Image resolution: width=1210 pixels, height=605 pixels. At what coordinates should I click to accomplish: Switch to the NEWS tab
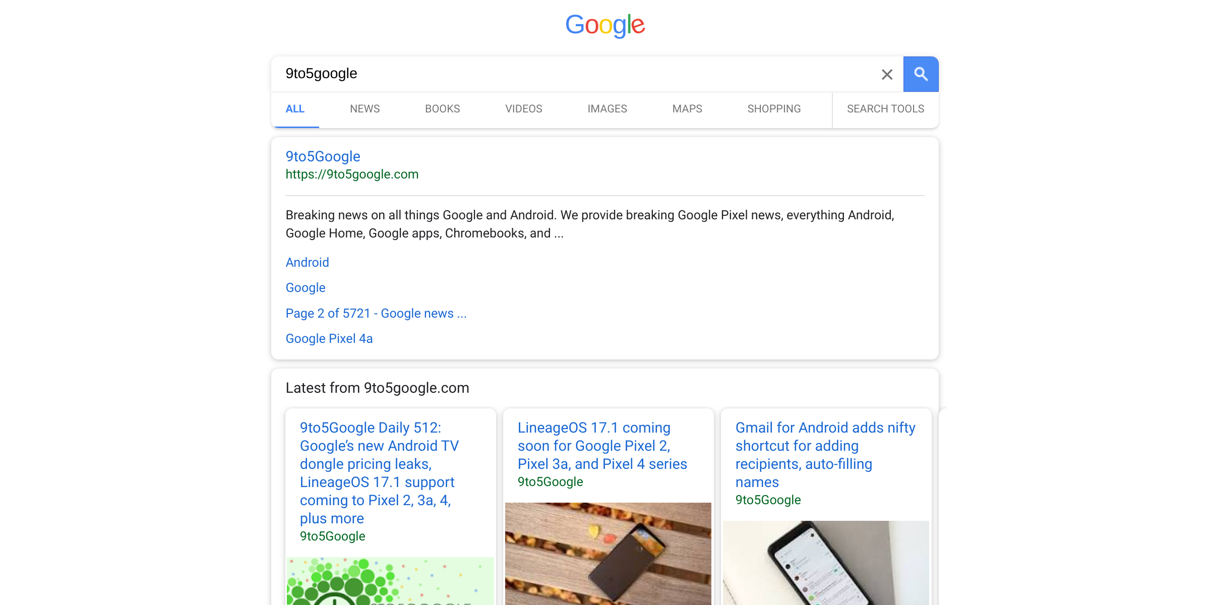pyautogui.click(x=365, y=109)
